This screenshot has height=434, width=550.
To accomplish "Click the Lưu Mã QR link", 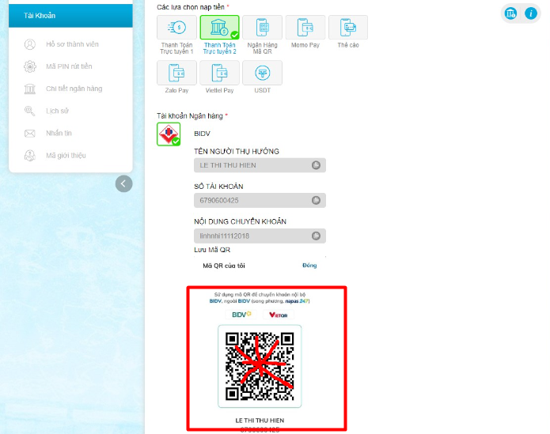I will tap(212, 250).
